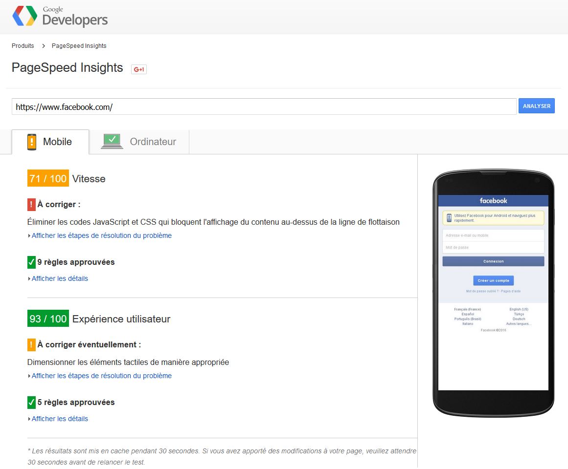
Task: Click the Facebook mobile preview screenshot
Action: tap(493, 293)
